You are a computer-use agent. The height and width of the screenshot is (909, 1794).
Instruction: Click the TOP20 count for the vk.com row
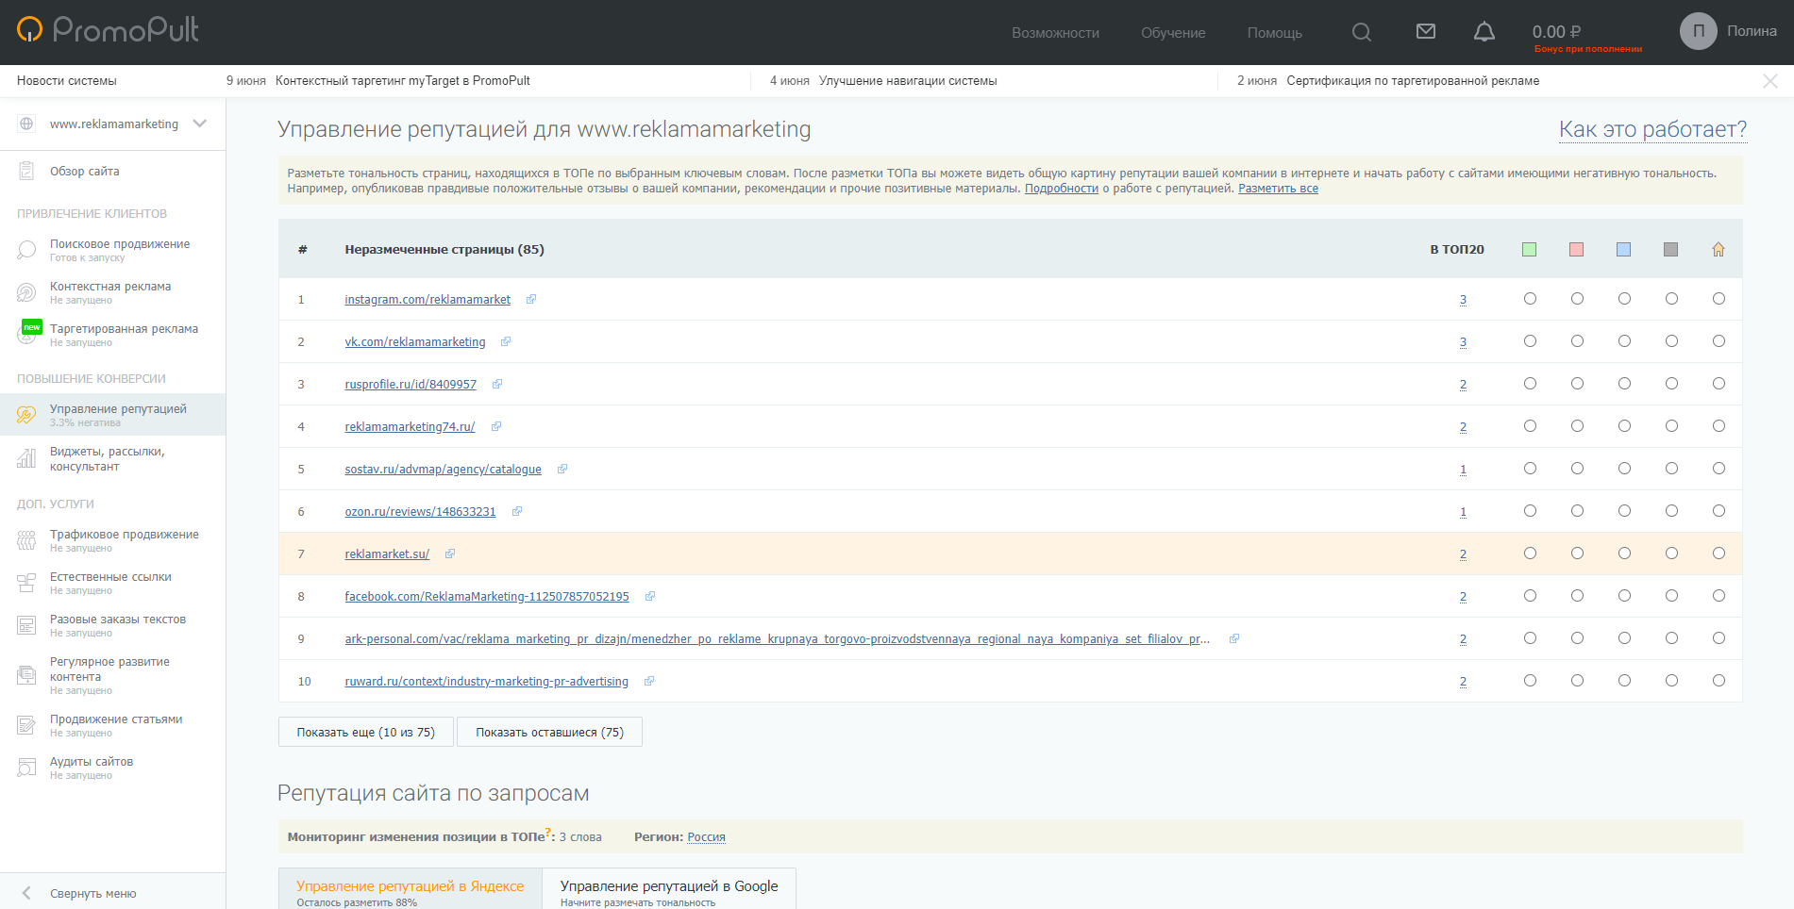[1463, 342]
